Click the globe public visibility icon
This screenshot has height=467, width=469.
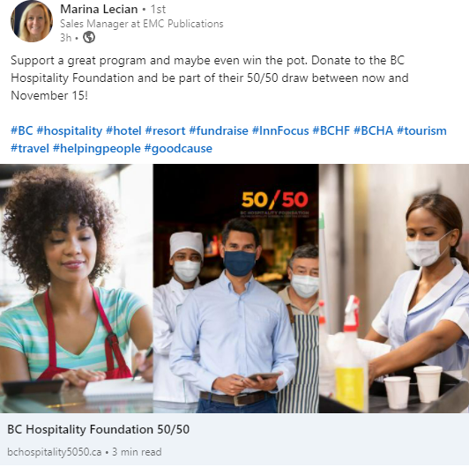[89, 37]
